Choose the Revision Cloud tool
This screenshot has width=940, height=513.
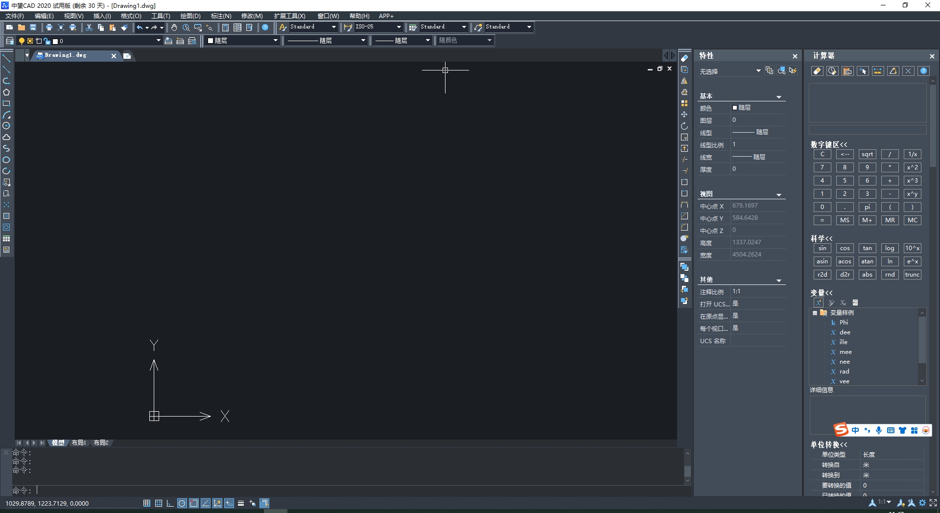click(6, 137)
